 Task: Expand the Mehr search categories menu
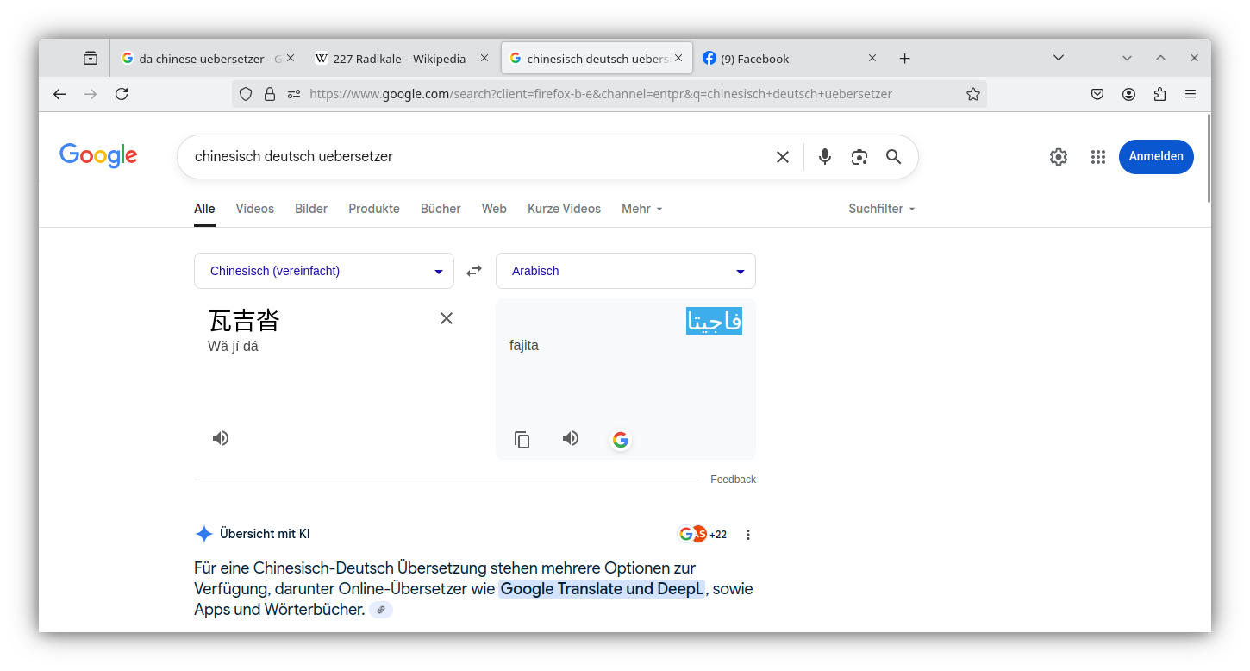(641, 208)
